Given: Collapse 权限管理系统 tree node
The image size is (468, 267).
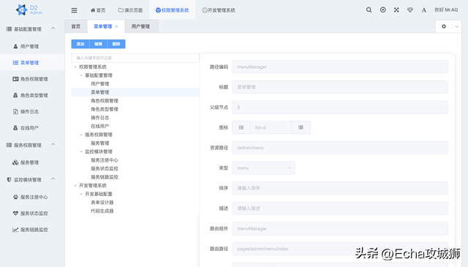Looking at the screenshot, I should [x=75, y=67].
